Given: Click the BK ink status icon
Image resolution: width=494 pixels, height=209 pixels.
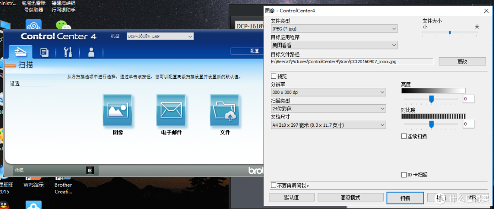Looking at the screenshot, I should 90,170.
